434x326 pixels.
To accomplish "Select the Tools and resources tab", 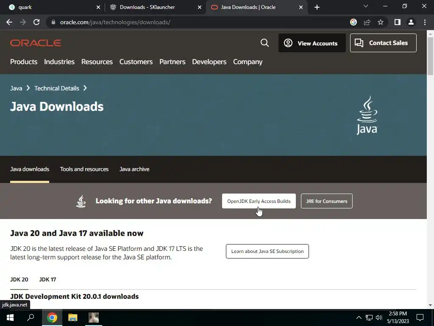I will pyautogui.click(x=84, y=169).
